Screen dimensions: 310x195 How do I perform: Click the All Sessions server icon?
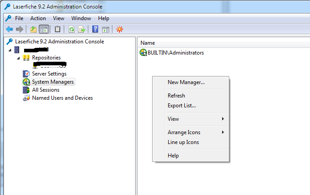pyautogui.click(x=26, y=90)
